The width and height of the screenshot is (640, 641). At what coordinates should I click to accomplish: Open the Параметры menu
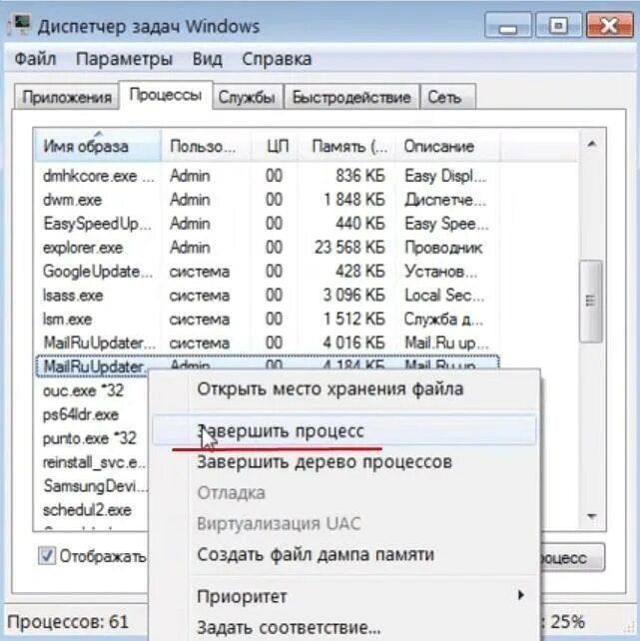tap(124, 59)
